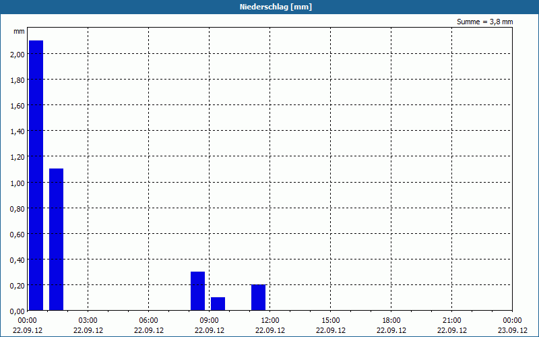Click the 1,60 y-axis label

[x=18, y=106]
